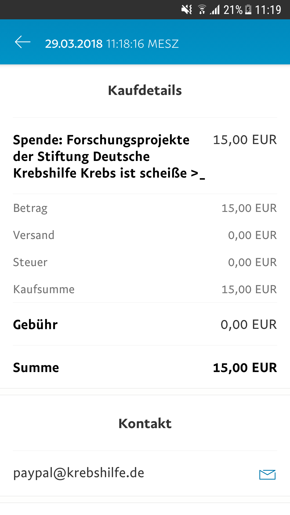290x515 pixels.
Task: Tap the Gebühr 0,00 EUR row
Action: tap(145, 325)
